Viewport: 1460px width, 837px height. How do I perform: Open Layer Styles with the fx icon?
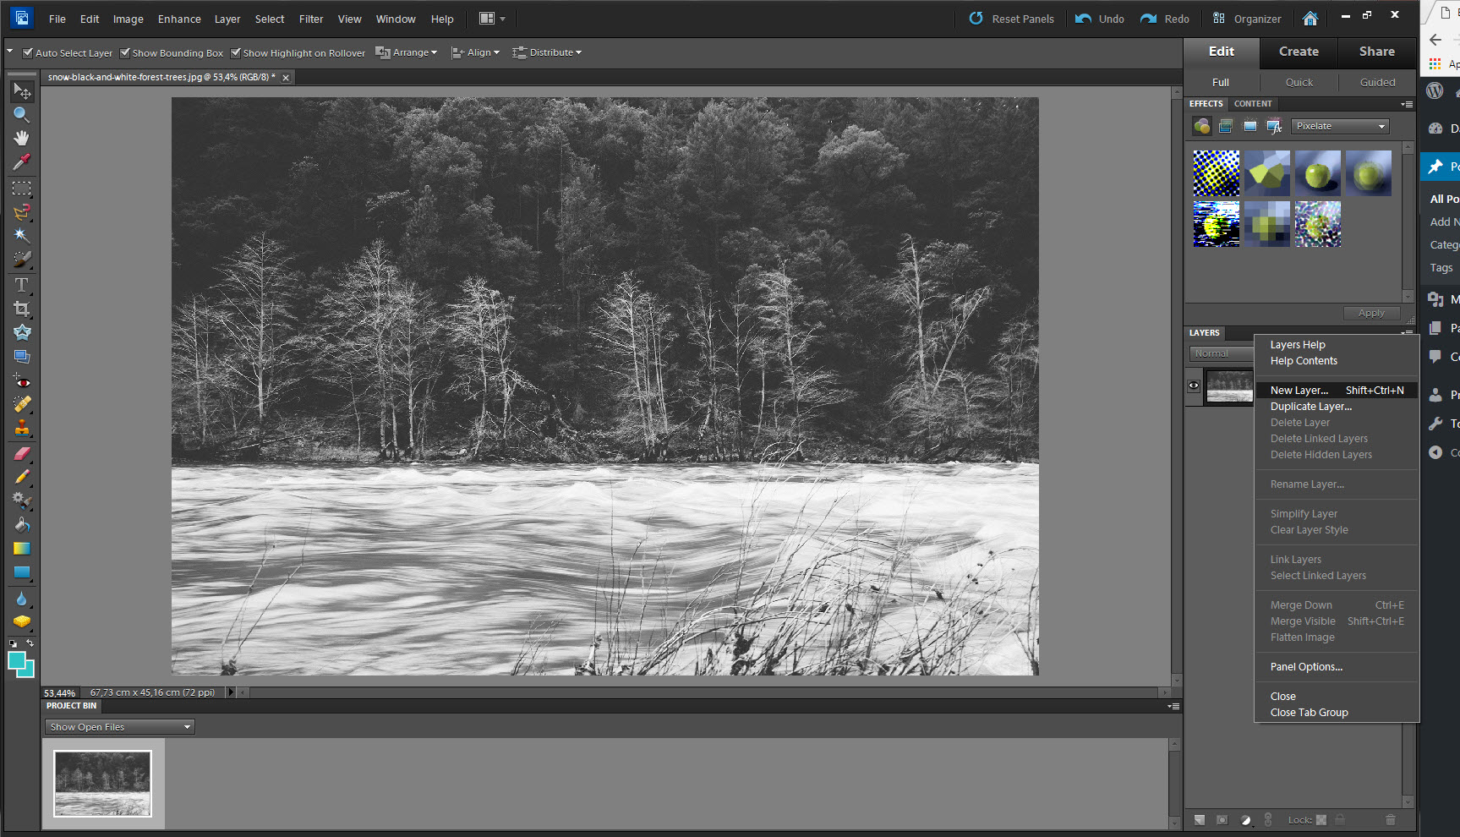click(x=1274, y=126)
